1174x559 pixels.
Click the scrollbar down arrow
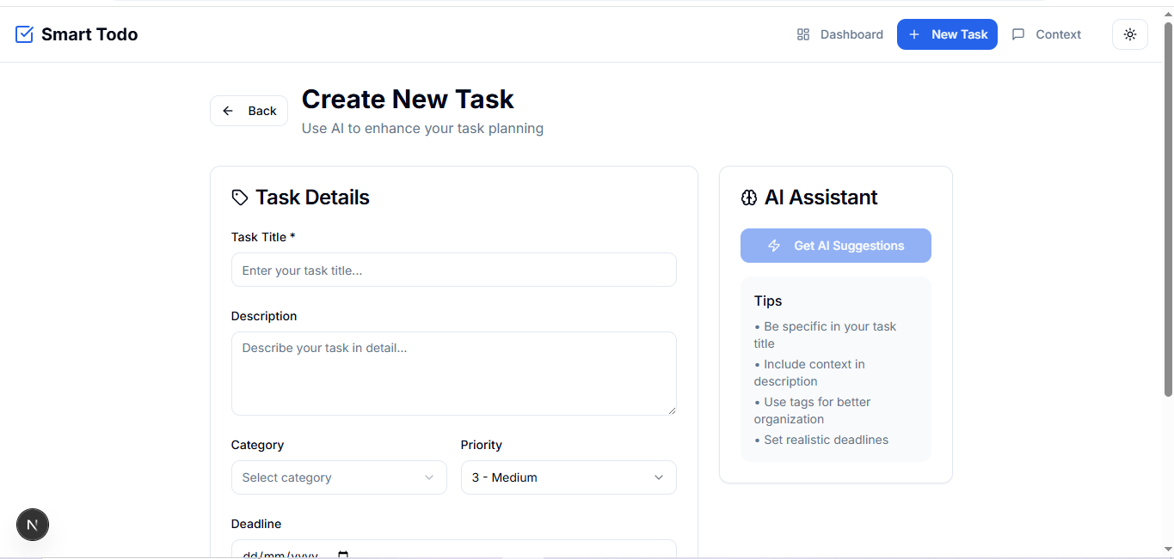coord(1168,549)
